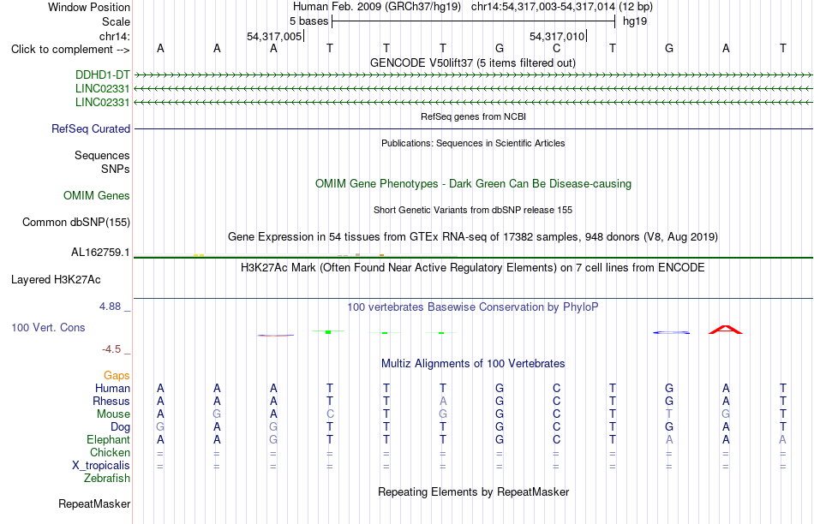Click the SNPs track label

coord(116,170)
